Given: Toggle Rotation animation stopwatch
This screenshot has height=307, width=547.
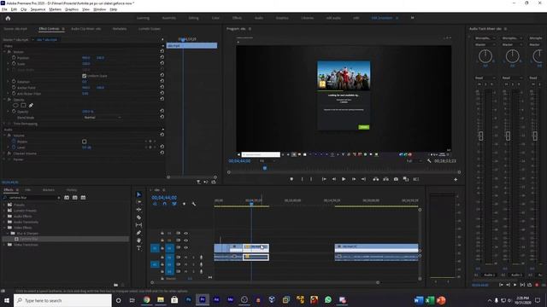Looking at the screenshot, I should coord(14,82).
